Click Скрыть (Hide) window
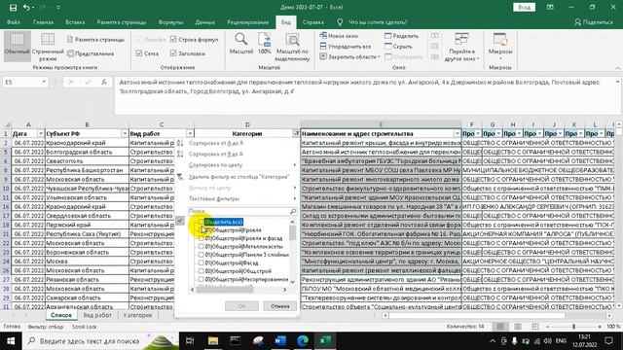The height and width of the screenshot is (350, 623). (398, 47)
